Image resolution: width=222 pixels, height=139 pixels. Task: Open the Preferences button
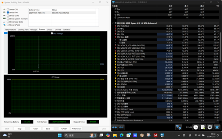(x=77, y=129)
